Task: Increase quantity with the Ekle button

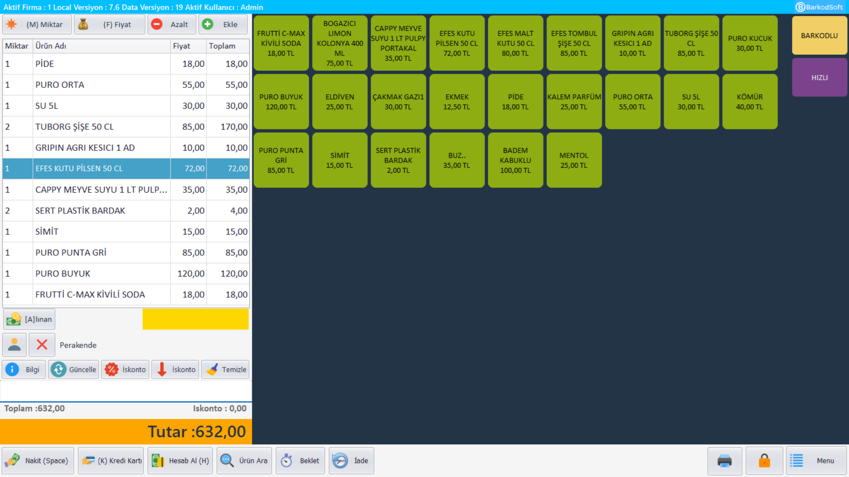Action: tap(223, 24)
